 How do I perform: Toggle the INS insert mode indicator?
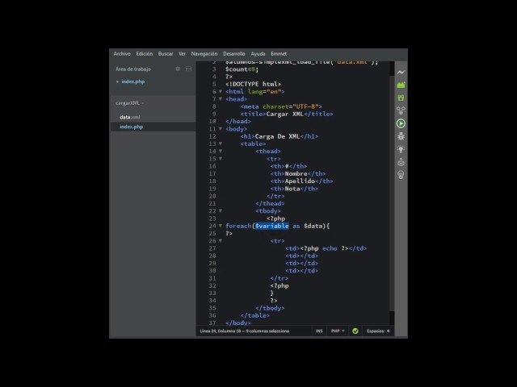319,331
